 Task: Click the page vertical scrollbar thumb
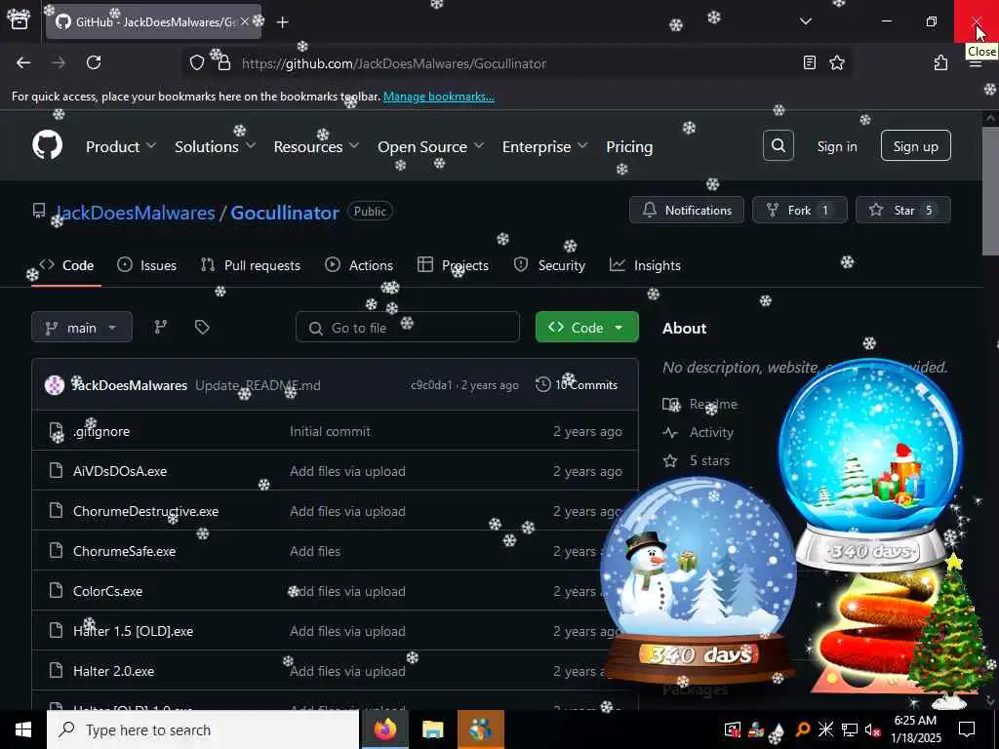click(991, 191)
